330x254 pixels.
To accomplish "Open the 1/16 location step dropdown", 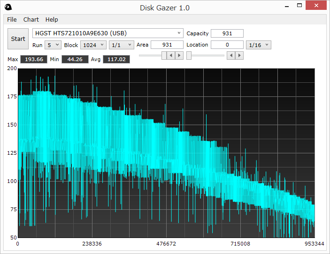I will tap(259, 45).
